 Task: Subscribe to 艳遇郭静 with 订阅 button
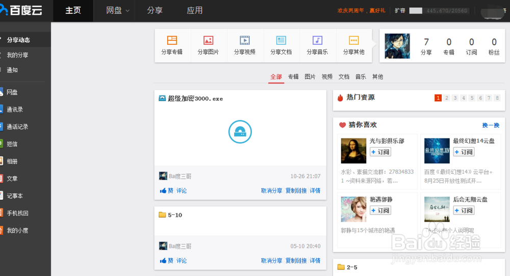[x=380, y=210]
